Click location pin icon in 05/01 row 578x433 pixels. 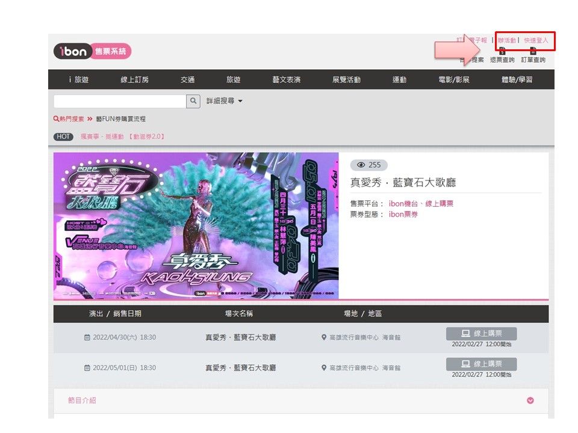[x=324, y=368]
